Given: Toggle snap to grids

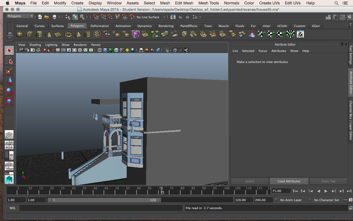Looking at the screenshot, I should [x=95, y=17].
